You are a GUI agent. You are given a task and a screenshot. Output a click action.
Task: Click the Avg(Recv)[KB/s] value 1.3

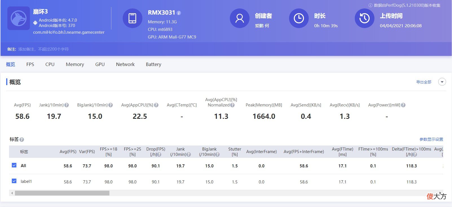click(x=345, y=116)
